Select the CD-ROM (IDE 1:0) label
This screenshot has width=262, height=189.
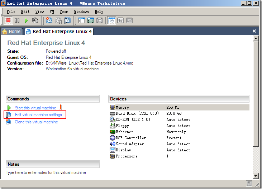pyautogui.click(x=133, y=119)
